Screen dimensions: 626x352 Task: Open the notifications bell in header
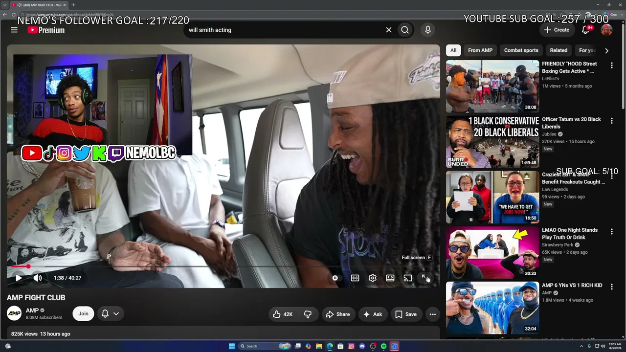point(585,30)
